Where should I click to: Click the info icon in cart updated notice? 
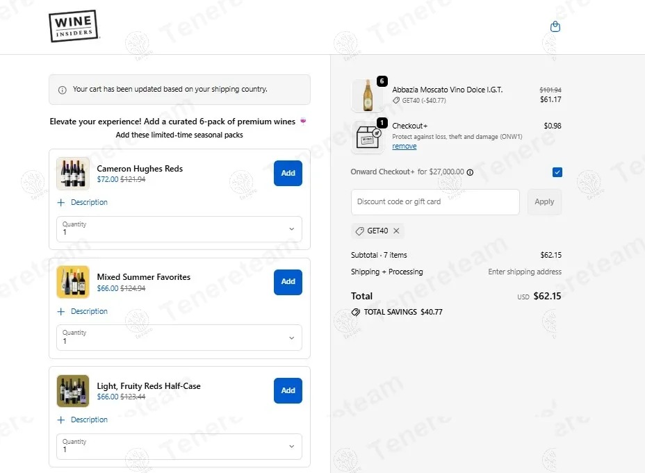tap(62, 90)
